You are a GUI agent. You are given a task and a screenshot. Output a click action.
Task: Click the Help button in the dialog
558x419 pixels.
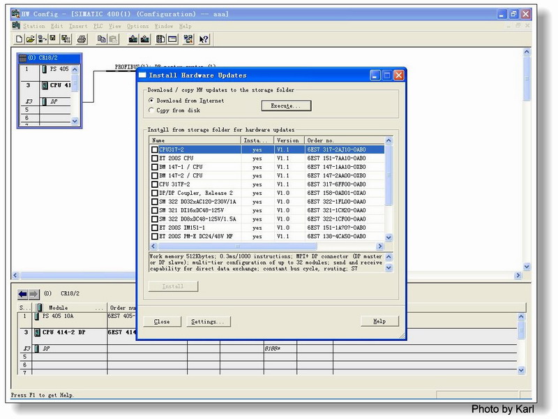click(379, 321)
